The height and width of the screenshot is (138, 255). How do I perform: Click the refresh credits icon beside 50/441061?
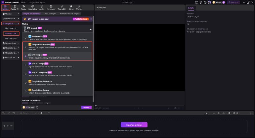pos(37,107)
